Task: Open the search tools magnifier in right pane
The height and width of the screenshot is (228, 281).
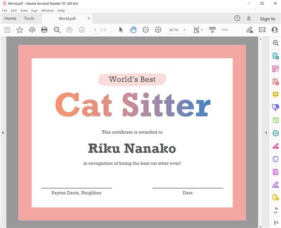Action: 276,43
